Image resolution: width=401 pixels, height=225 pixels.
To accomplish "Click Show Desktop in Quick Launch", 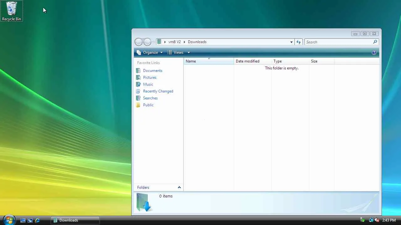I will 23,220.
